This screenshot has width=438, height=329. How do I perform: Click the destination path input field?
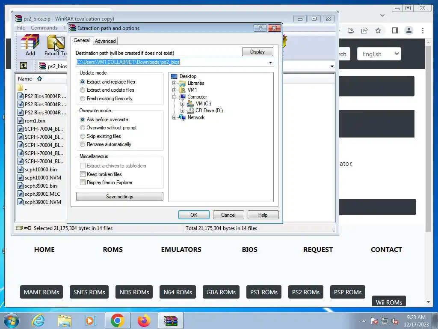tap(175, 62)
